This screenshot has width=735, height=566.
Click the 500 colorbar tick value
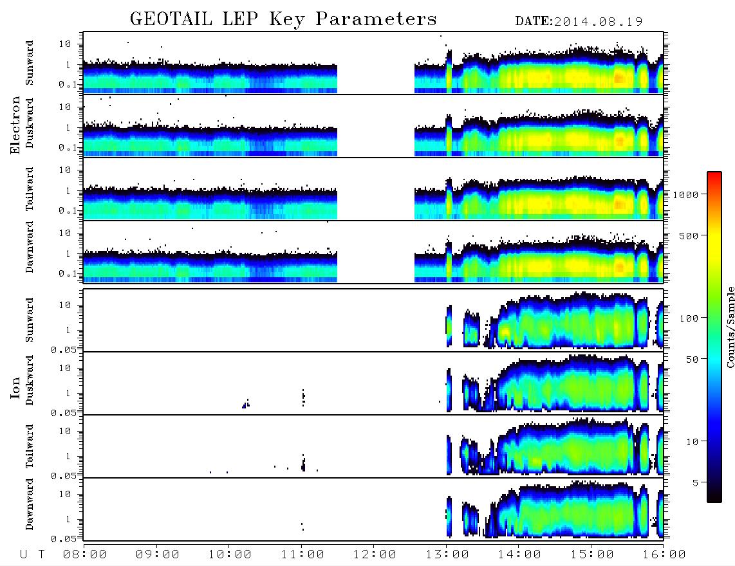click(689, 235)
